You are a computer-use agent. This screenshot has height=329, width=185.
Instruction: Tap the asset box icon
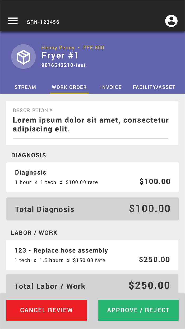tap(24, 57)
